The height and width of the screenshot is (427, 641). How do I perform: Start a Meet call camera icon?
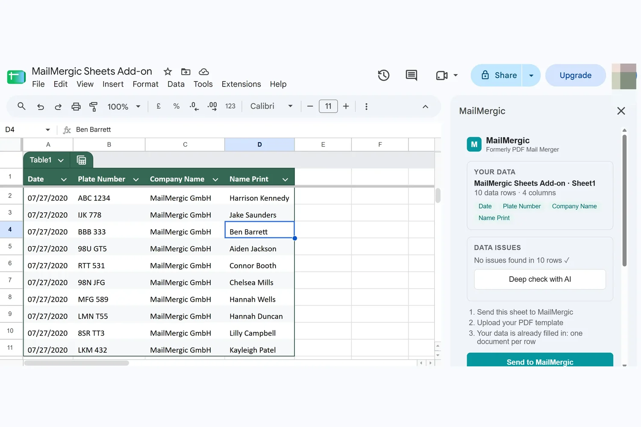point(442,76)
